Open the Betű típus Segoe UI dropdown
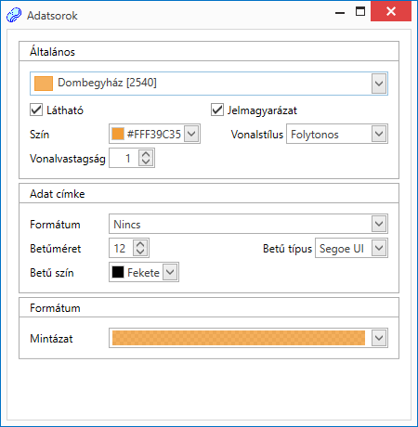418x427 pixels. 379,248
